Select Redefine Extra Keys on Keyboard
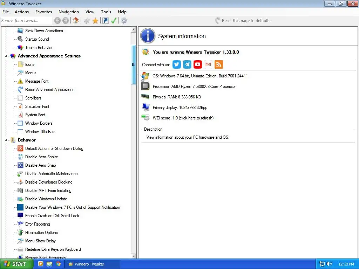359x269 pixels. pyautogui.click(x=53, y=249)
